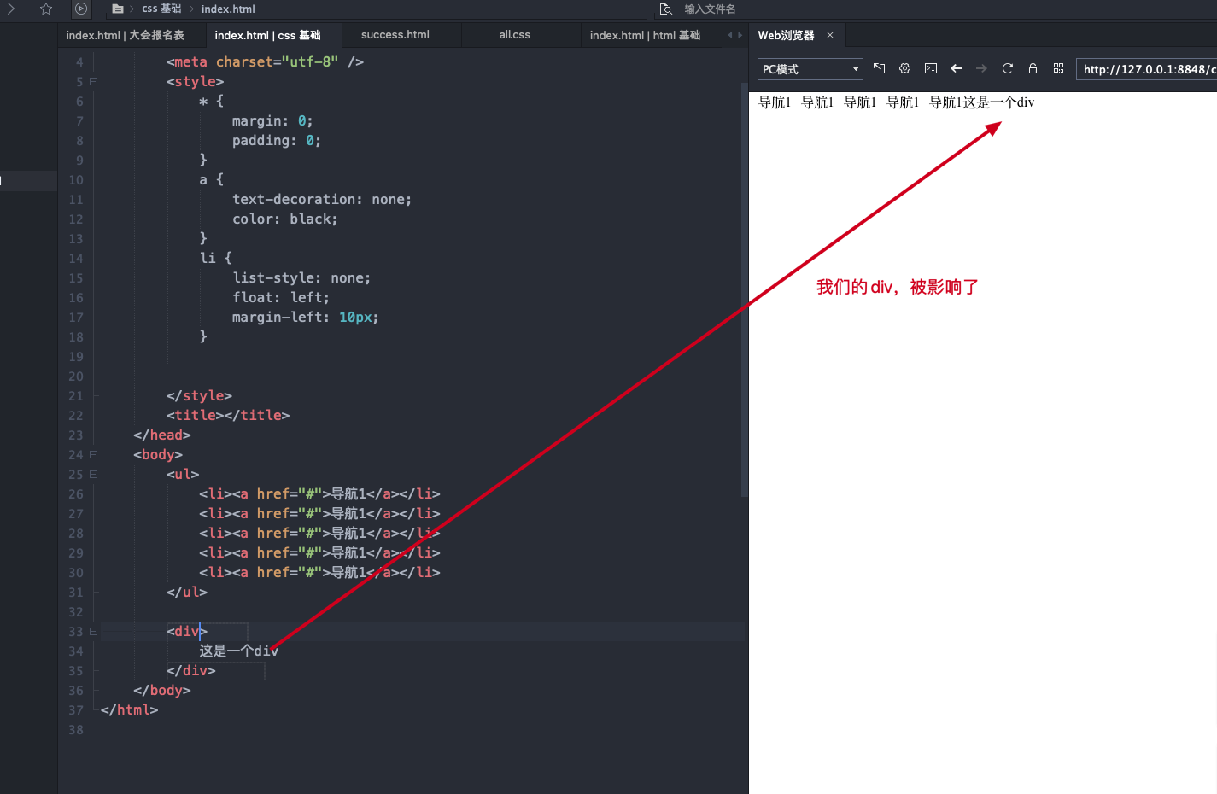Refresh the Web browser preview

(1008, 68)
